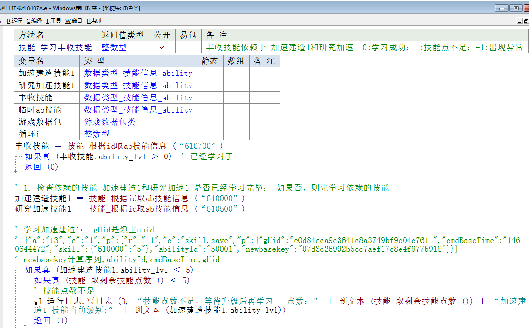Toggle the 易包 cell of the method row
529x328 pixels.
coord(188,47)
